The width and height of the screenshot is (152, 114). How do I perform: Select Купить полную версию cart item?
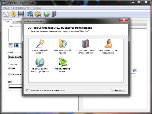(x=63, y=65)
